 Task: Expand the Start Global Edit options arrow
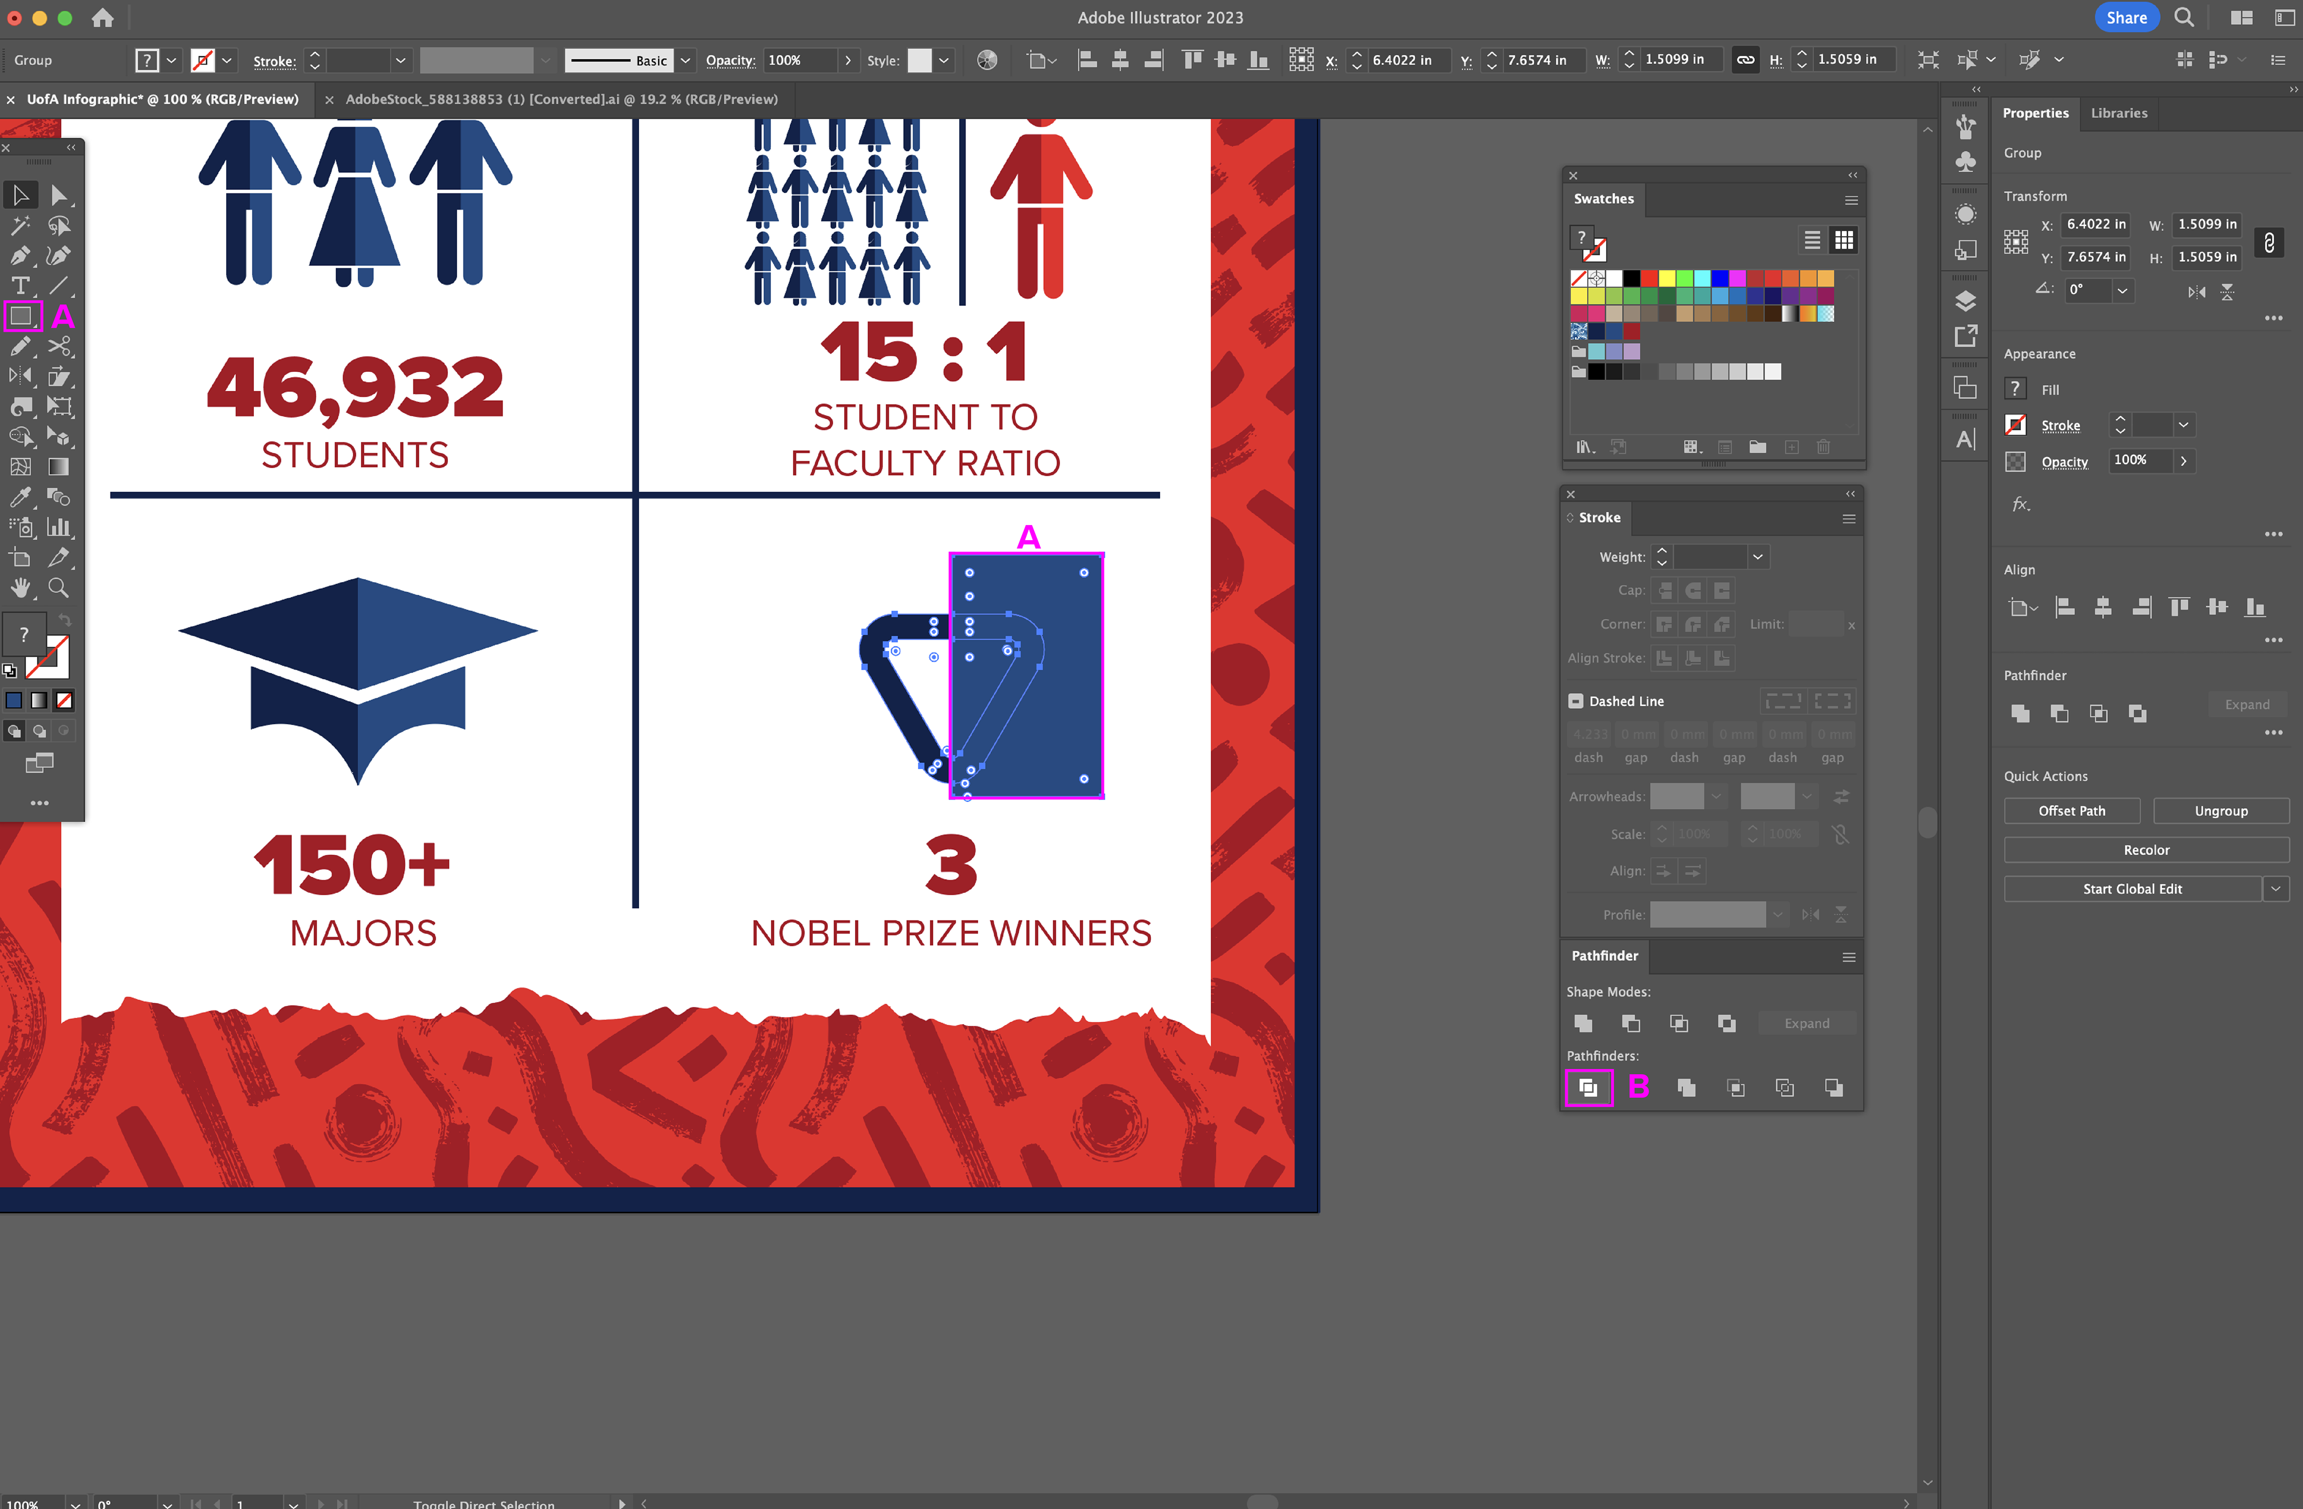(2276, 888)
